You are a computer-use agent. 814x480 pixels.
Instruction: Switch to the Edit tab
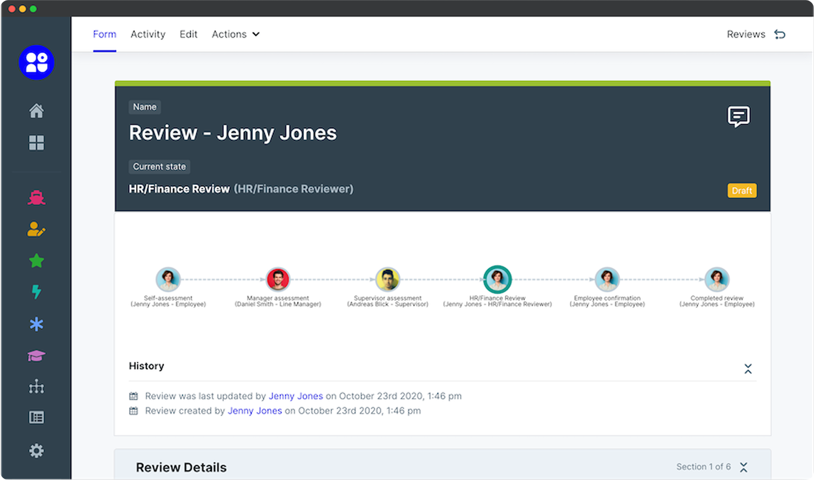[188, 34]
